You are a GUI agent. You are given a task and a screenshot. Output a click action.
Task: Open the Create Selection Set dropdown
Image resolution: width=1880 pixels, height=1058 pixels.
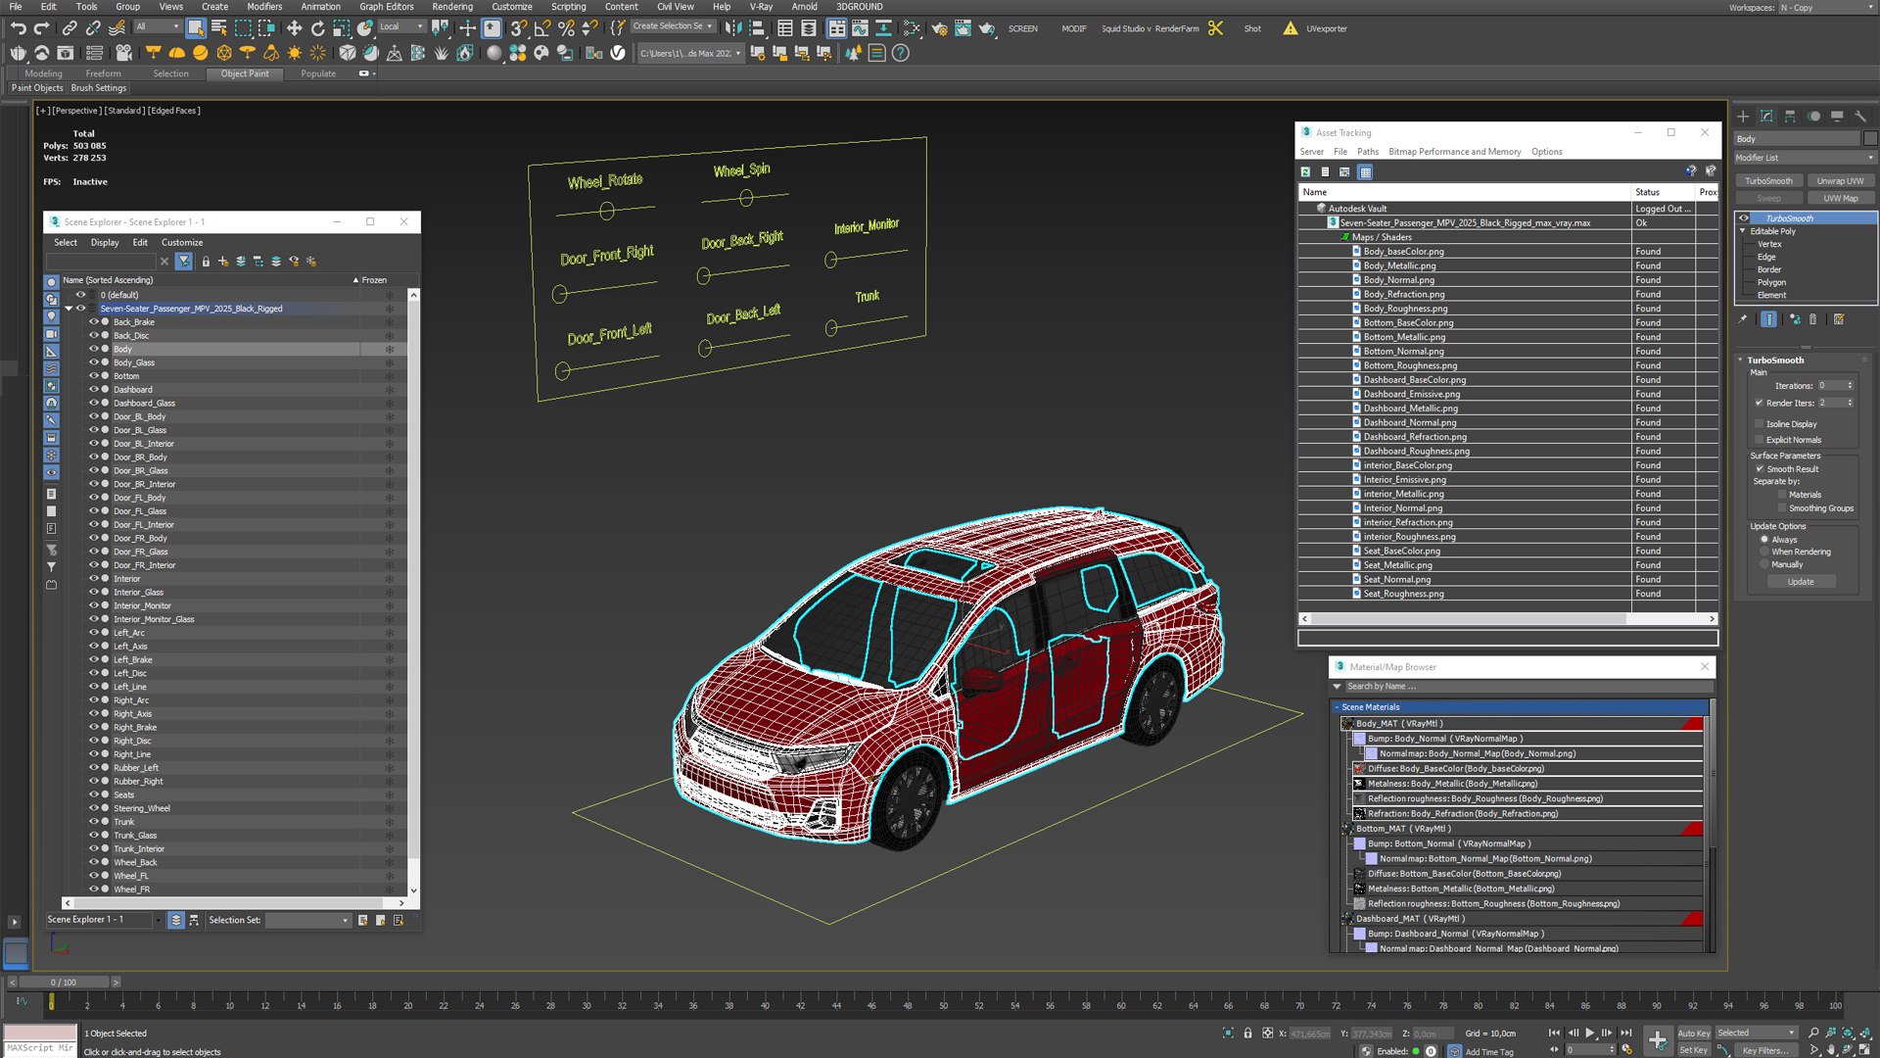point(672,26)
